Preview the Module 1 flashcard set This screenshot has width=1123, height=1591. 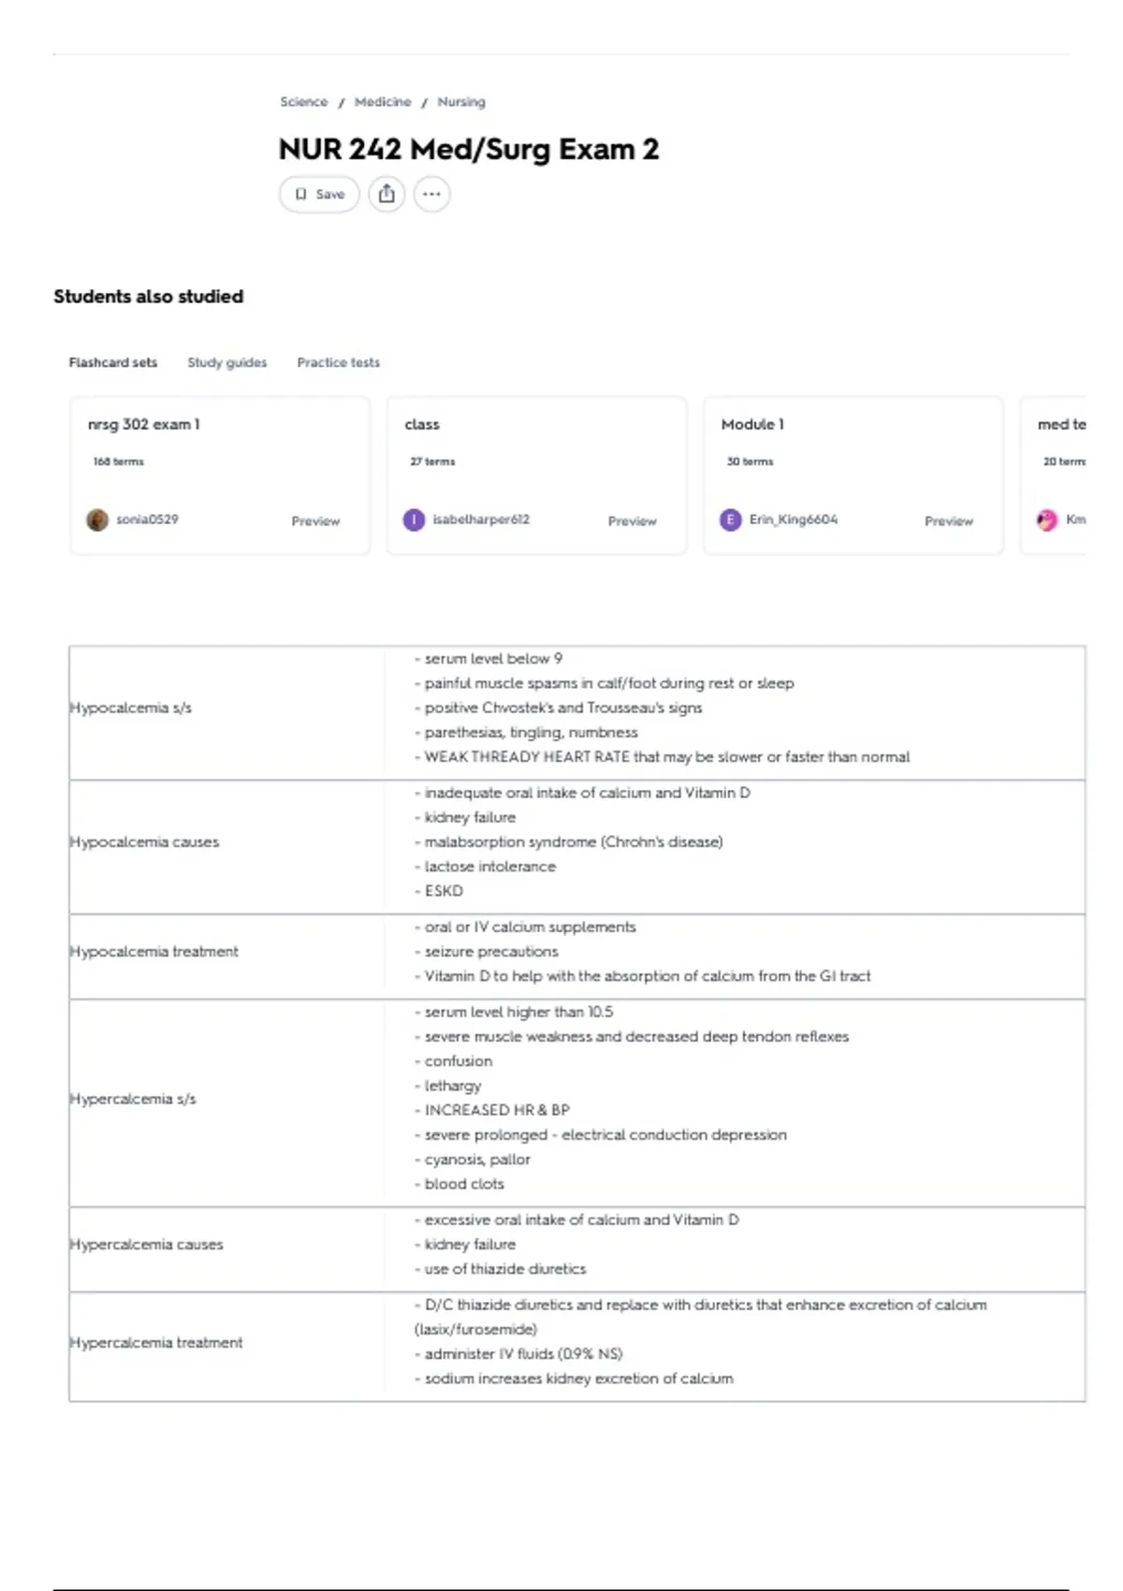[x=949, y=521]
